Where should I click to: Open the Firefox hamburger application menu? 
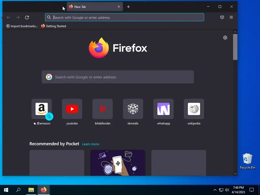click(x=231, y=17)
